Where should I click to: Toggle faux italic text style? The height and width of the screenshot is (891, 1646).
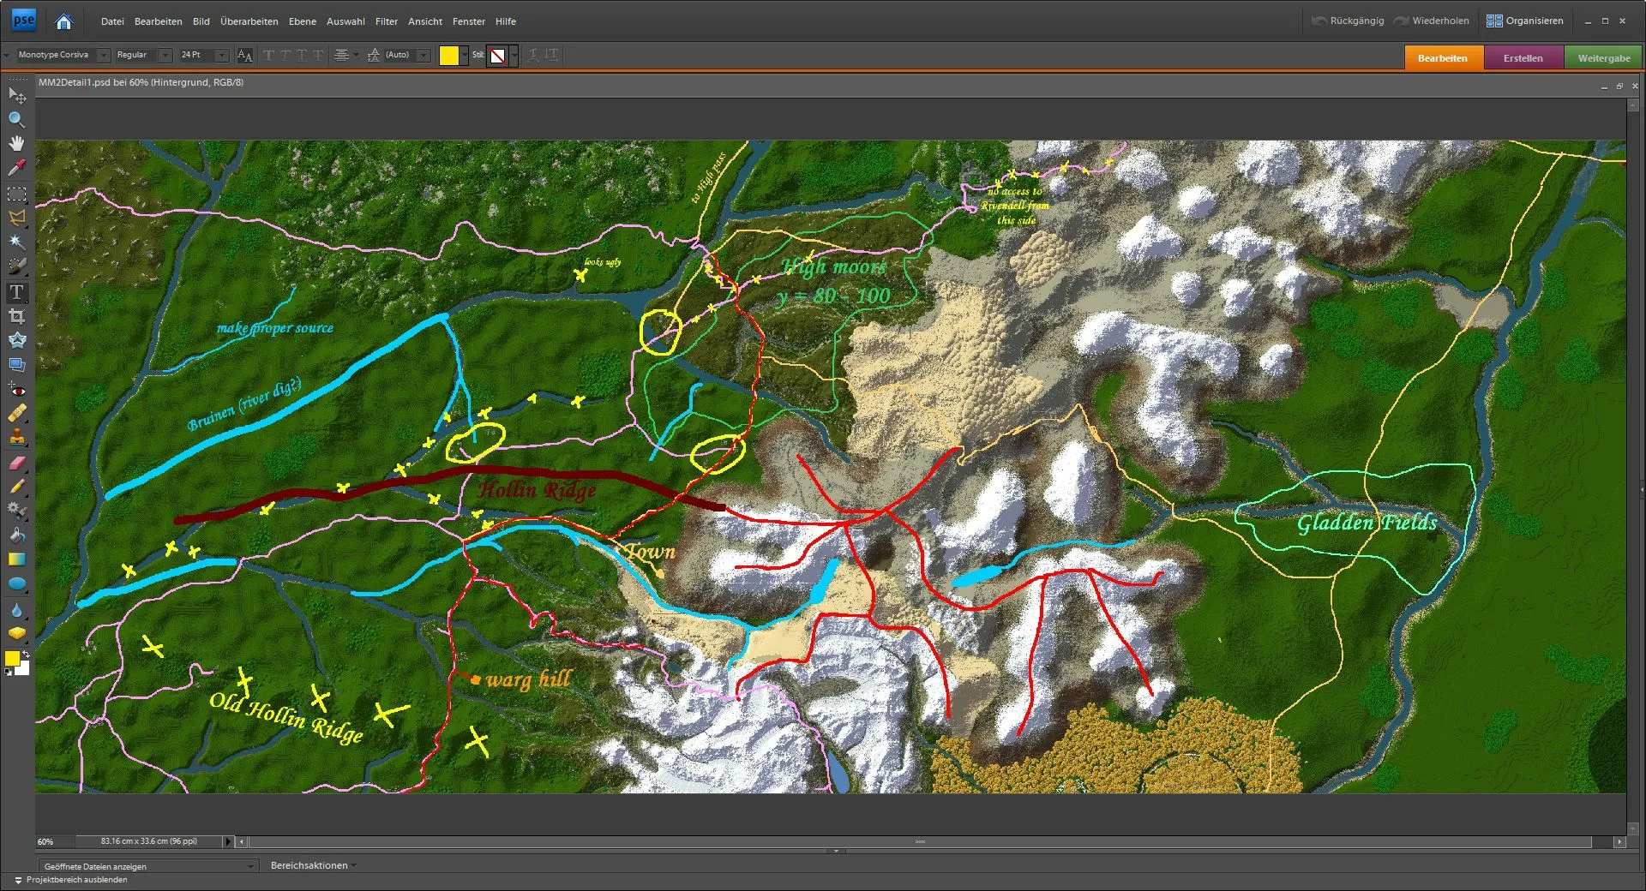pos(285,55)
